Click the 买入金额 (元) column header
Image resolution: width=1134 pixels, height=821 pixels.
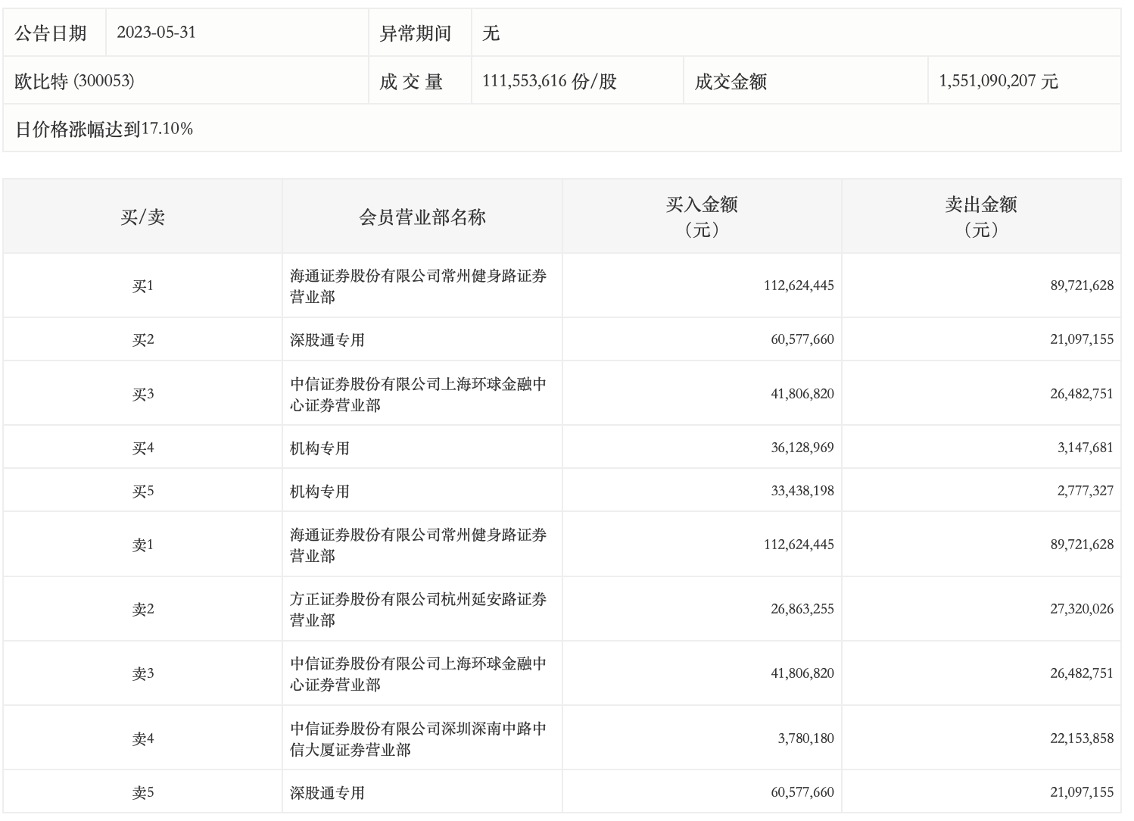pos(701,217)
